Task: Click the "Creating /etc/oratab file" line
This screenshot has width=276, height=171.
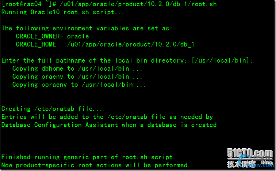Action: 52,109
